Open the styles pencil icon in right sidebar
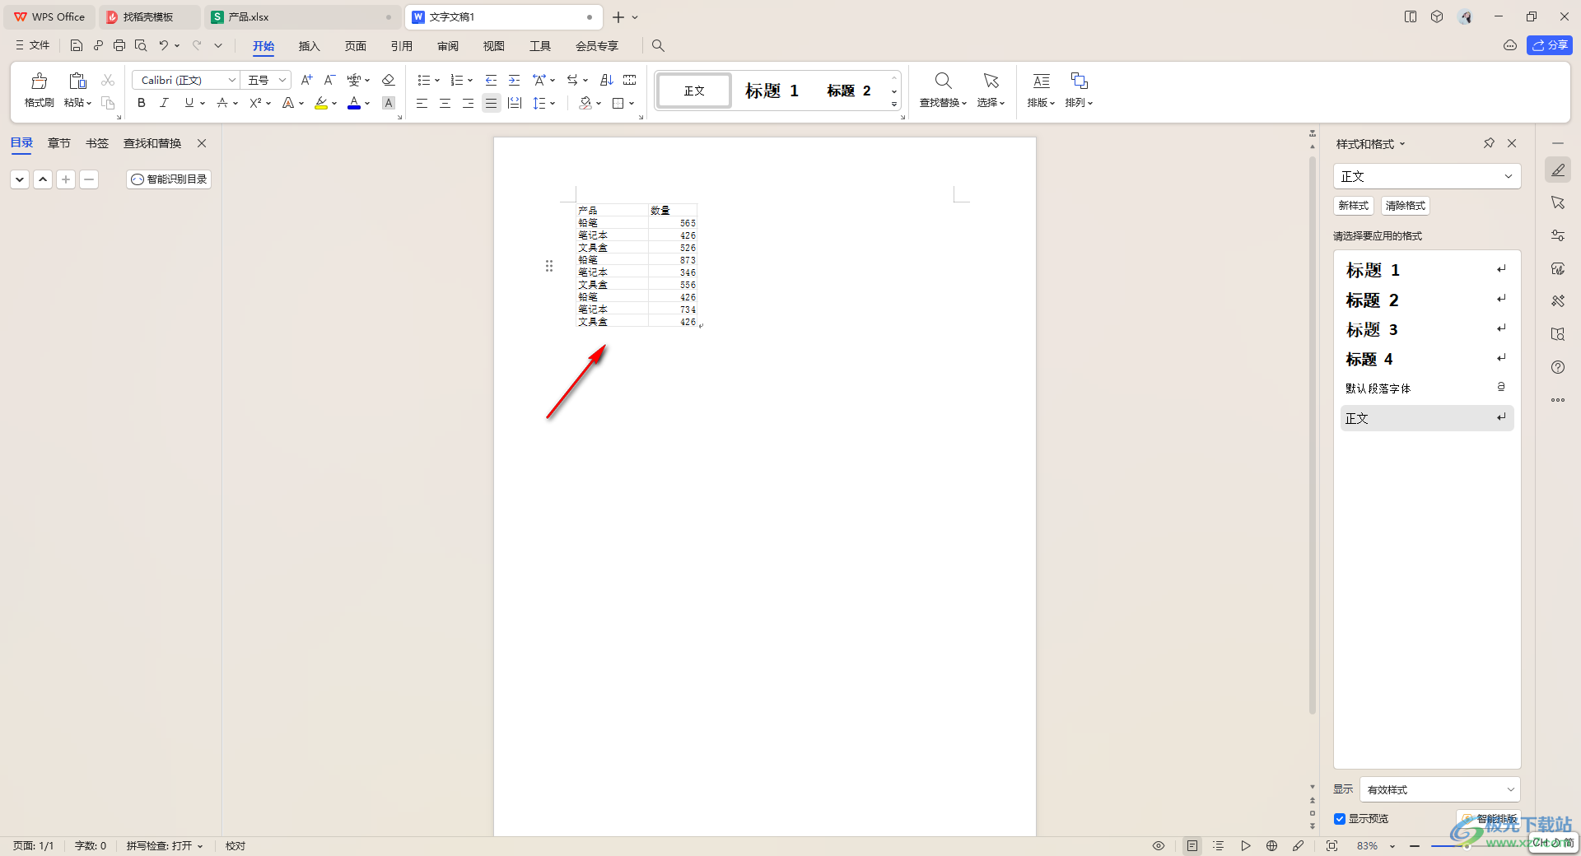 pyautogui.click(x=1558, y=170)
